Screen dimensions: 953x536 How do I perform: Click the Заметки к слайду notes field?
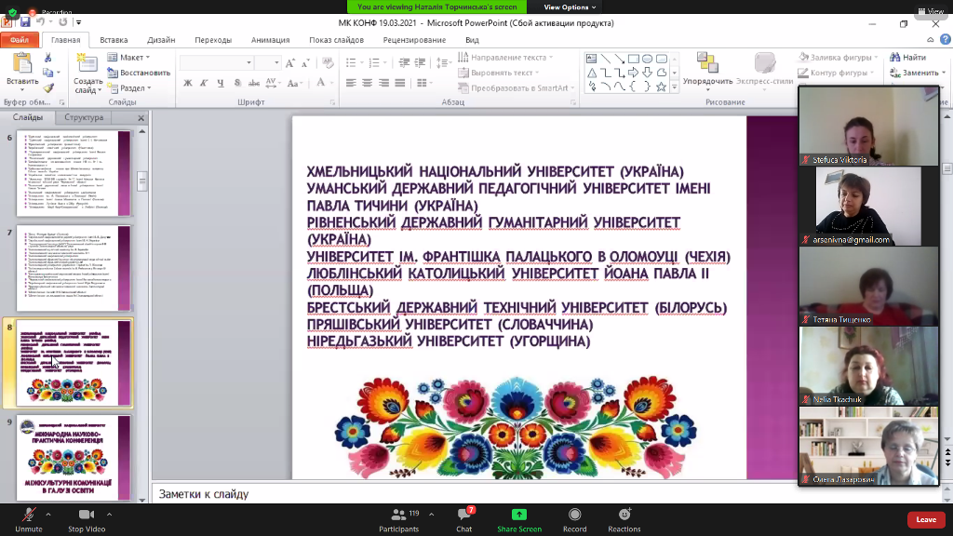click(x=474, y=494)
